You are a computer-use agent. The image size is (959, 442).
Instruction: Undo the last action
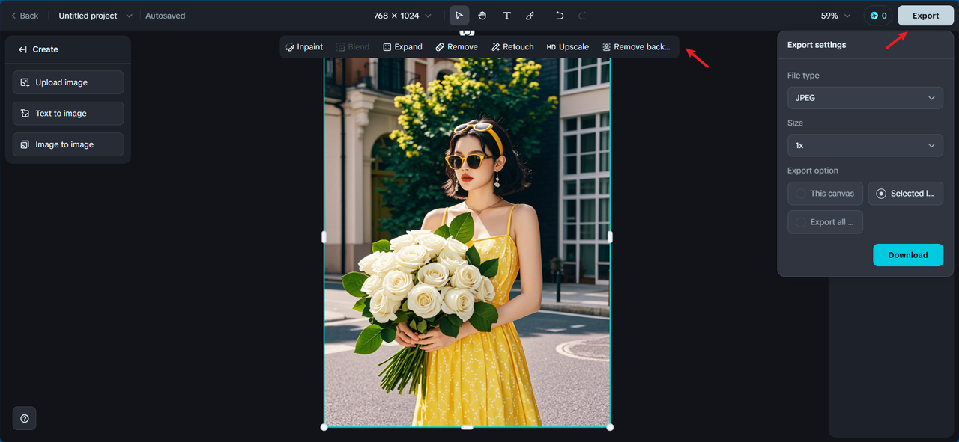[559, 16]
